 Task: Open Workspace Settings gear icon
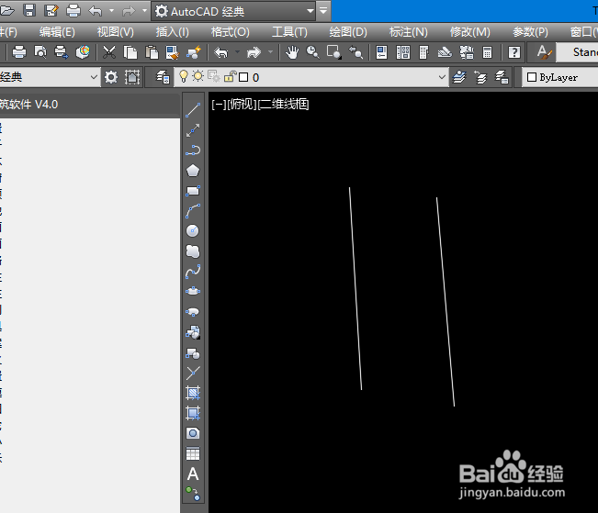[111, 77]
